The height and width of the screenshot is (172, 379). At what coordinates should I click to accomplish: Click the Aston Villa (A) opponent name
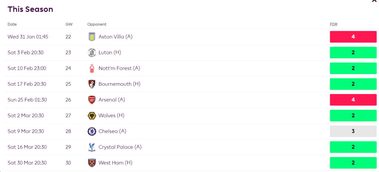(116, 37)
